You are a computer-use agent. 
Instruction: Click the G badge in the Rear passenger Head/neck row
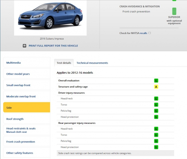point(156,129)
